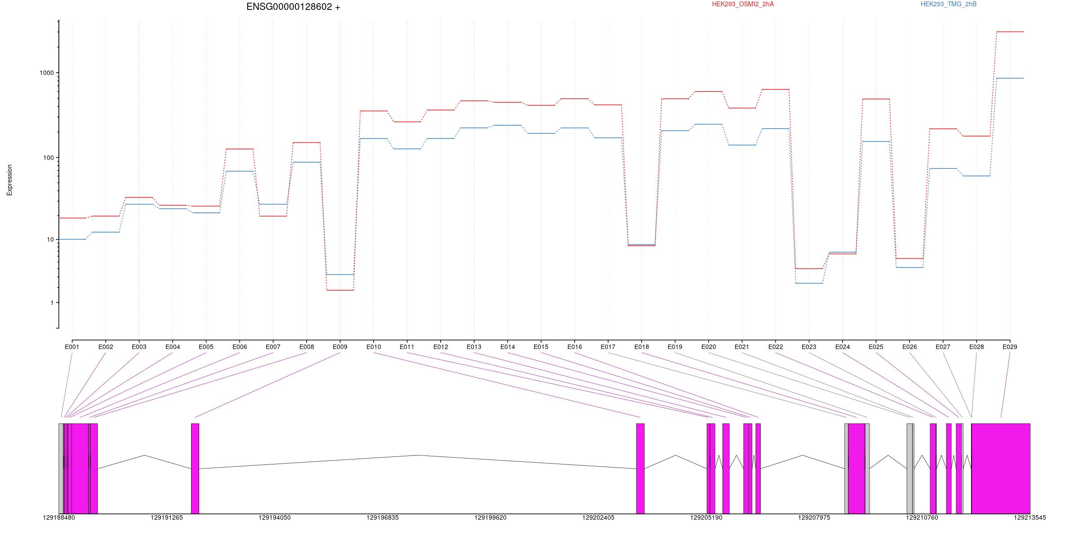
Task: Click exon label E029
Action: click(1010, 347)
